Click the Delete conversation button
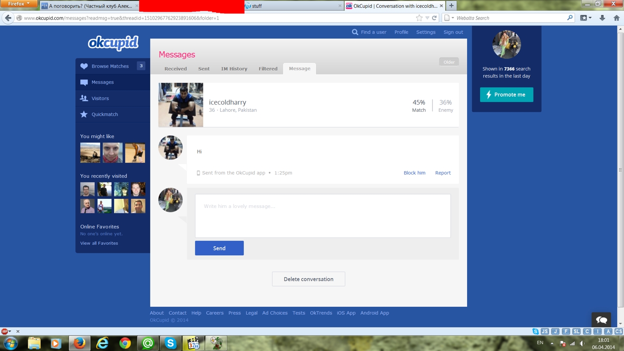This screenshot has height=351, width=624. click(309, 279)
